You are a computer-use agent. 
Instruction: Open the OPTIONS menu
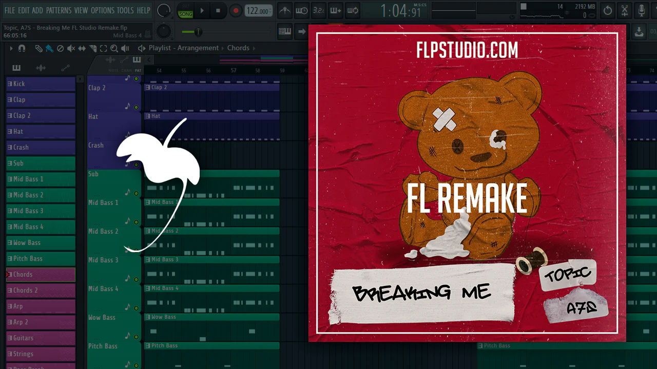tap(103, 10)
